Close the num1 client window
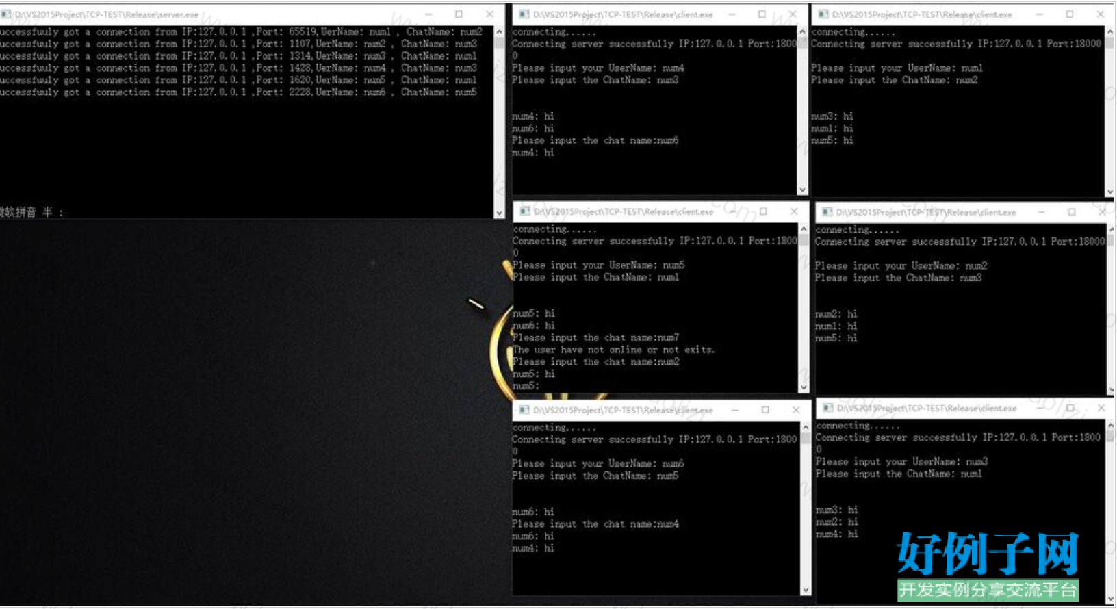Image resolution: width=1117 pixels, height=609 pixels. 1101,14
